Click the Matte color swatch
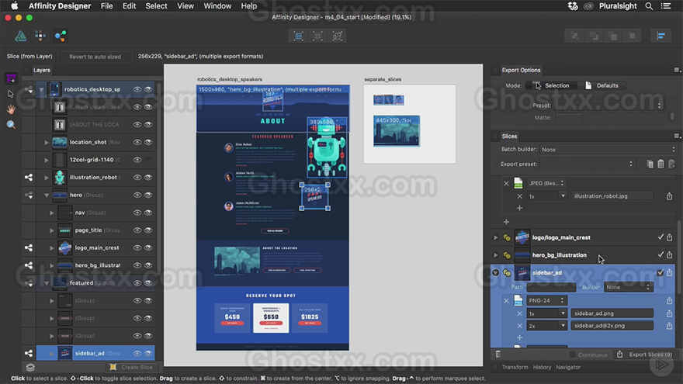This screenshot has width=683, height=384. 569,118
